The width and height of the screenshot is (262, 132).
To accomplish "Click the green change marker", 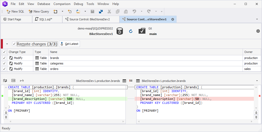I will [2, 96].
